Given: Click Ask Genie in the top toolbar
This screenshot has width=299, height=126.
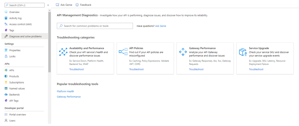Looking at the screenshot, I should tap(64, 5).
